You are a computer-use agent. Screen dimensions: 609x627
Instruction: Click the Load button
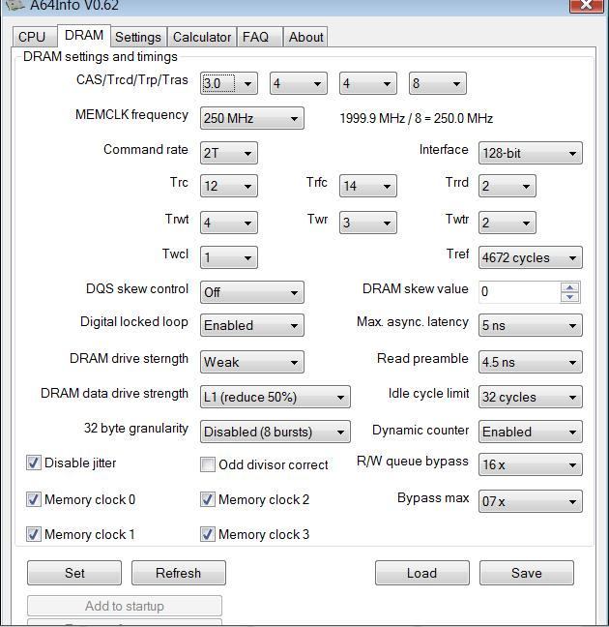click(x=422, y=573)
